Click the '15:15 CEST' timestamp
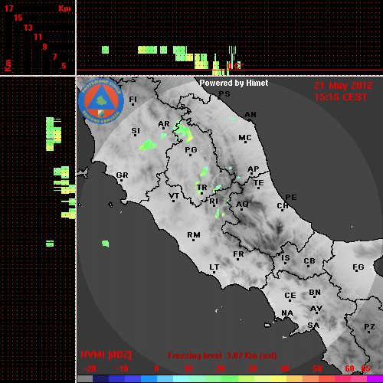Viewport: 383px width, 383px height. (341, 97)
